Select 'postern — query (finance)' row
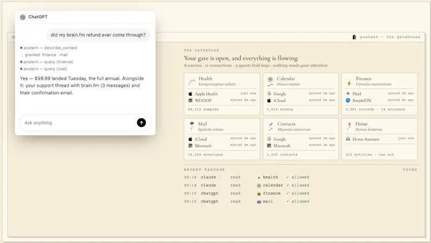This screenshot has height=243, width=431. coord(47,62)
